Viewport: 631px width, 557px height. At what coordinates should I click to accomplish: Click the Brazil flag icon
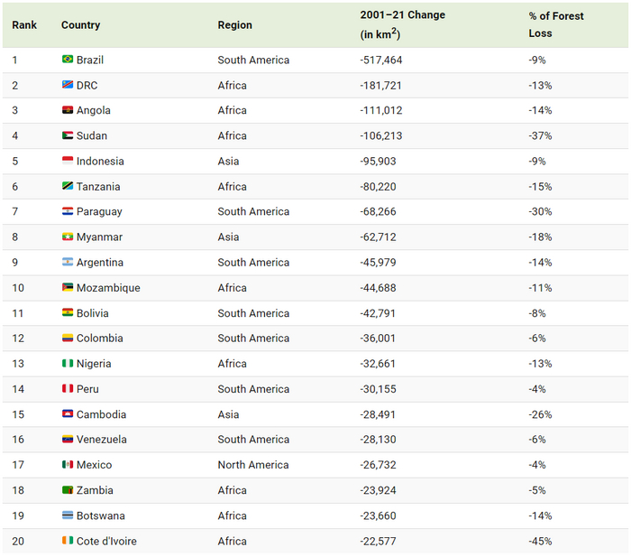pos(68,60)
